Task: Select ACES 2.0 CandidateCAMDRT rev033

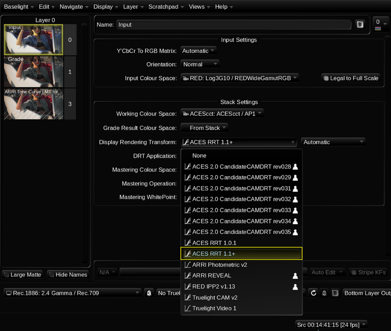Action: [x=241, y=210]
